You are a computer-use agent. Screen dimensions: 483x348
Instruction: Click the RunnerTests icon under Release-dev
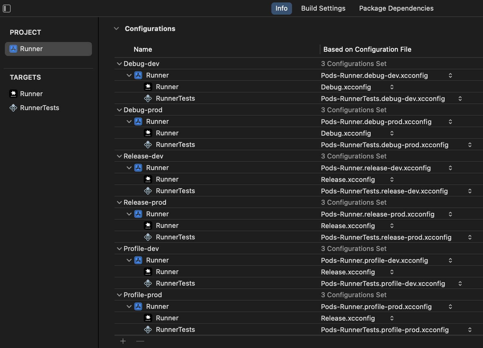(x=148, y=191)
